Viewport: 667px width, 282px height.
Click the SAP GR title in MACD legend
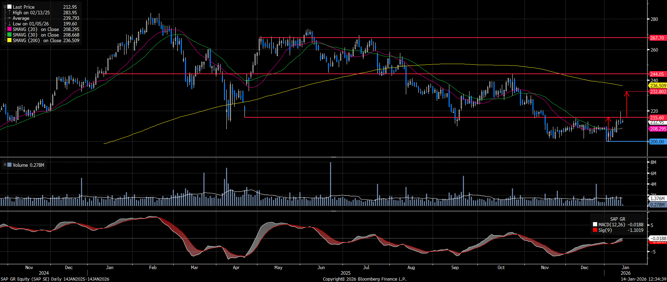[x=617, y=219]
